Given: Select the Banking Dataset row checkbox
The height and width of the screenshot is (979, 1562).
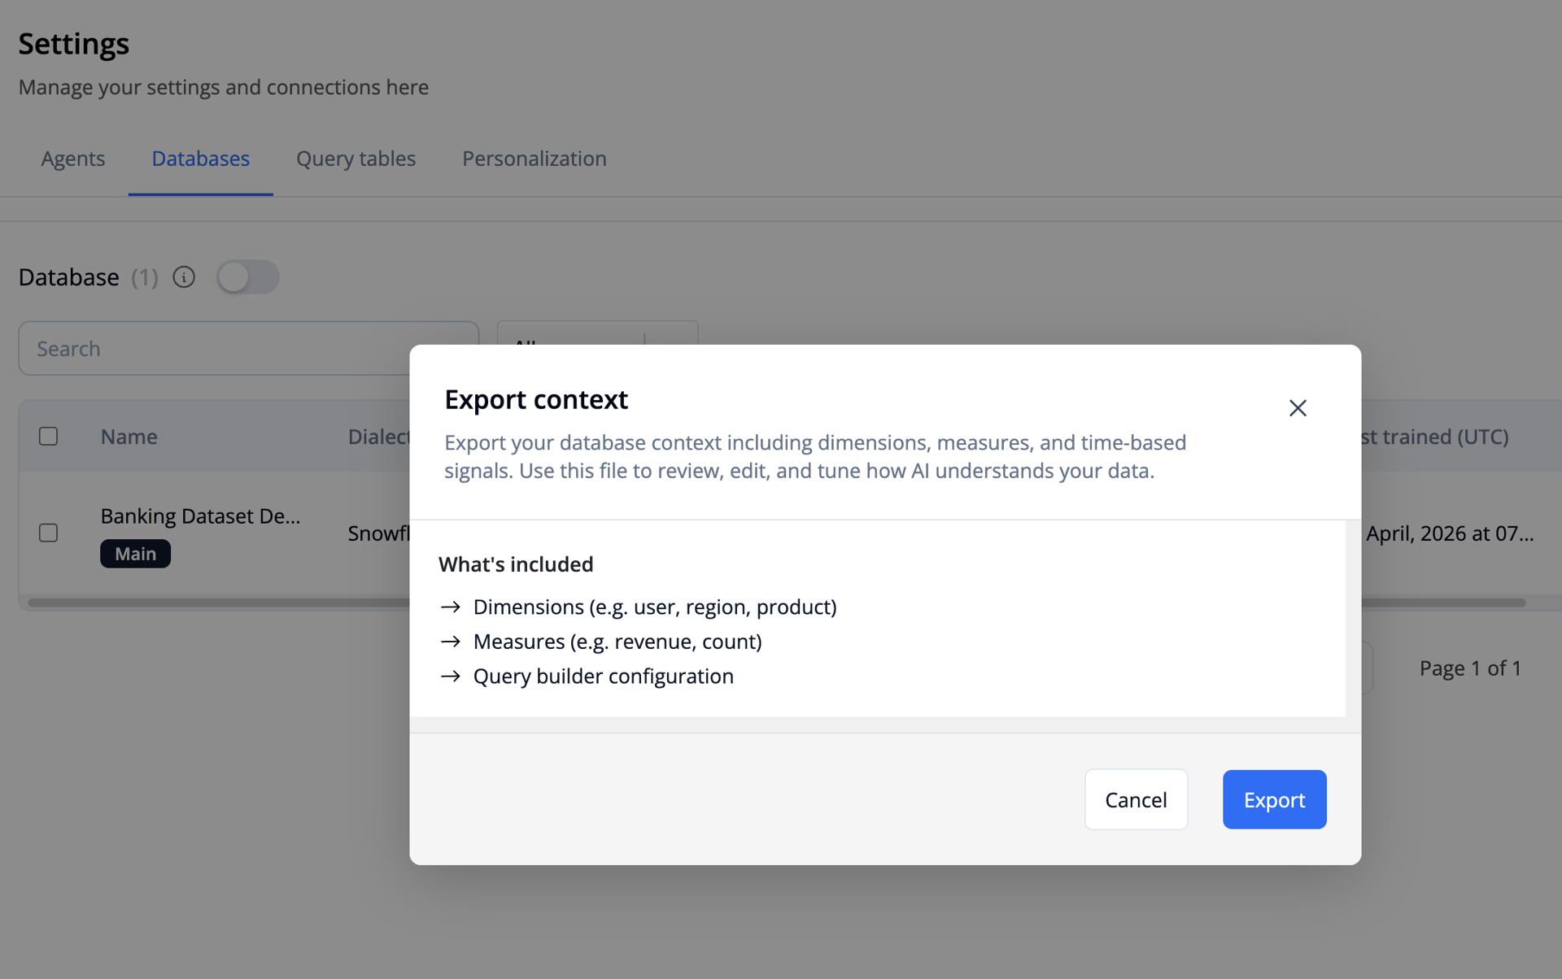Looking at the screenshot, I should click(49, 533).
